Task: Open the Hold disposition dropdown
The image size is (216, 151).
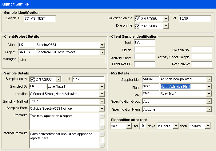Action: 129,126
